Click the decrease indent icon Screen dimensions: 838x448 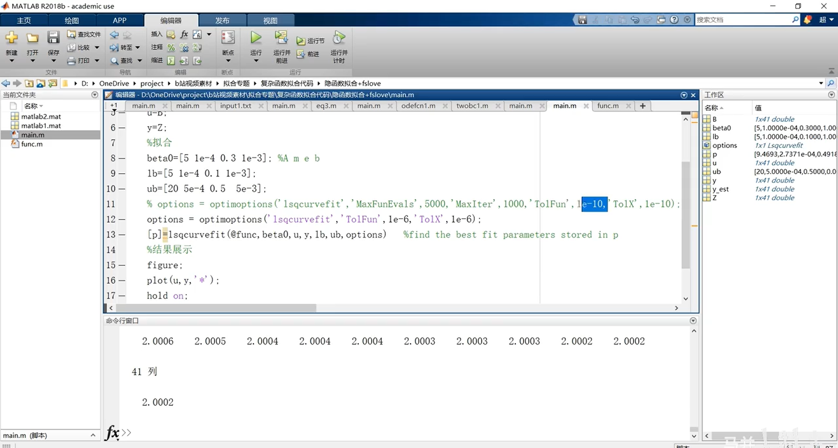pyautogui.click(x=197, y=61)
